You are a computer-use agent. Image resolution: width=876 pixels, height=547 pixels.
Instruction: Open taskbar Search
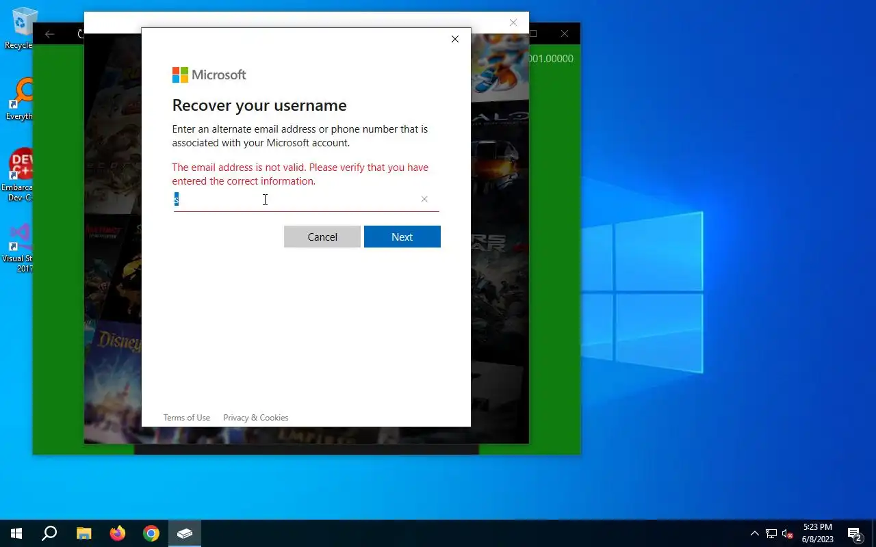49,533
